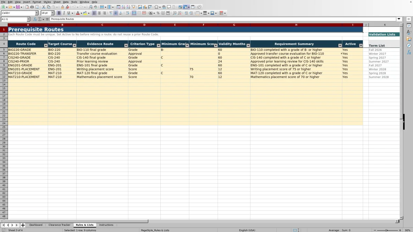This screenshot has height=232, width=413.
Task: Toggle Underline formatting
Action: pos(68,13)
